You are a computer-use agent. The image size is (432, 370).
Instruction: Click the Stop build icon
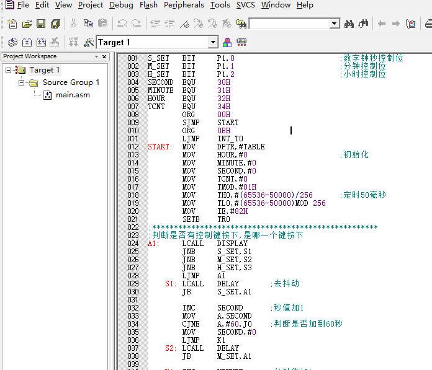tap(55, 42)
